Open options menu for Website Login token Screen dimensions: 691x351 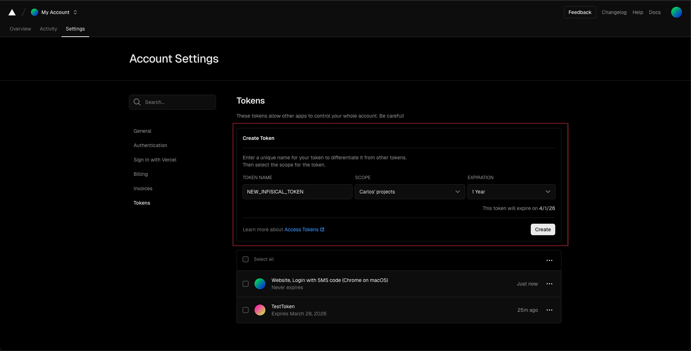click(x=549, y=284)
